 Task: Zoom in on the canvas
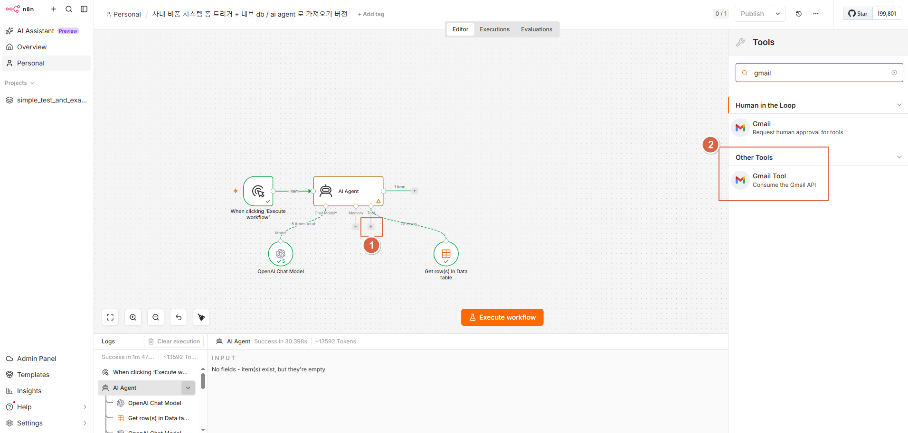[x=133, y=317]
